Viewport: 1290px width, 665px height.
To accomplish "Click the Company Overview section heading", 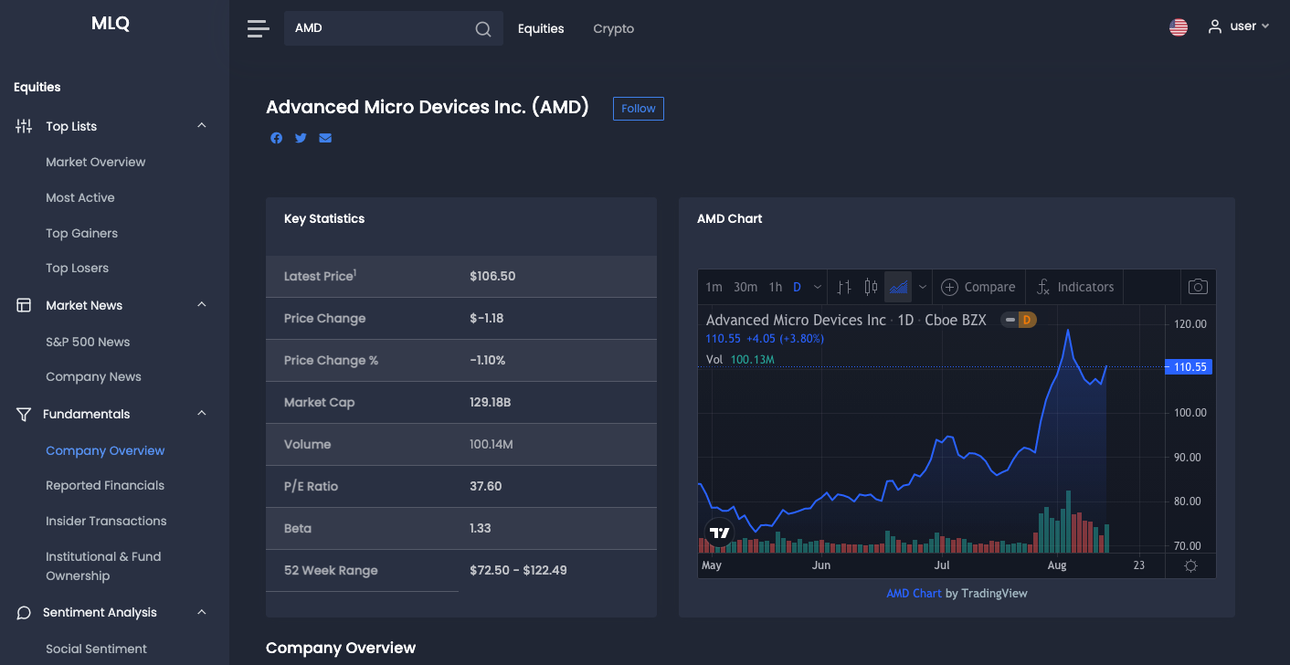I will pos(341,648).
